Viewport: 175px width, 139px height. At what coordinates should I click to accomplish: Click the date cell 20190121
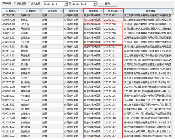(114, 113)
